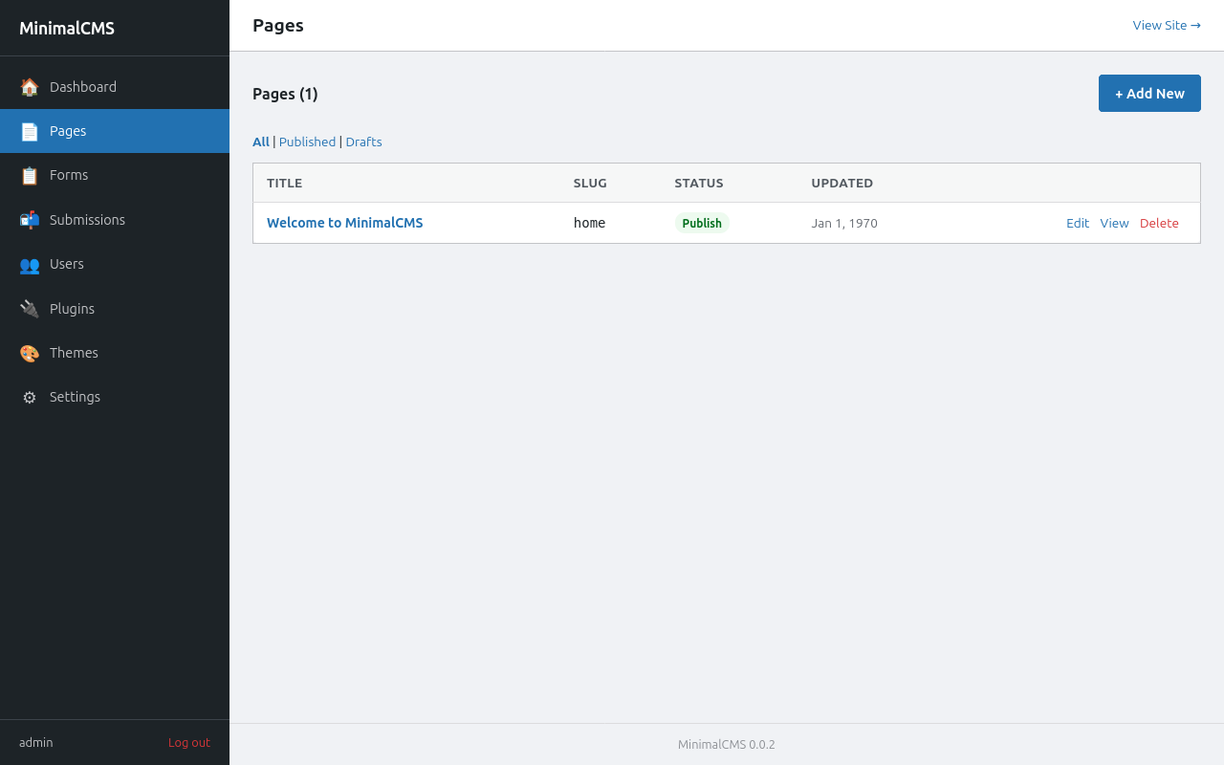Click the Settings gear icon
Screen dimensions: 1224x765
pos(30,397)
